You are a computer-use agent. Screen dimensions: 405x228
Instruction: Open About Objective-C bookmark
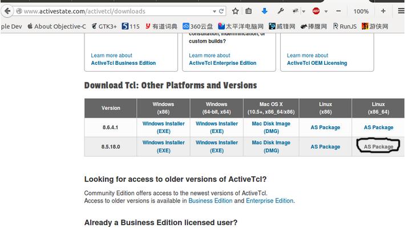point(57,26)
